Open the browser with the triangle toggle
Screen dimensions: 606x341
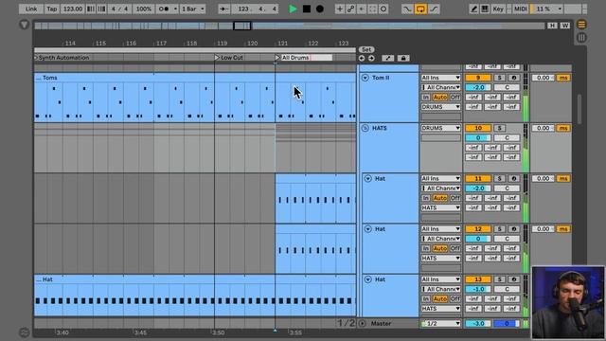click(x=24, y=25)
